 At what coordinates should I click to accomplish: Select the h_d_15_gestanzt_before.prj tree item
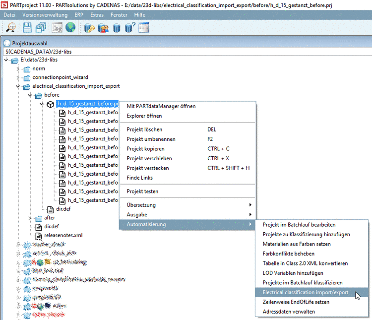click(x=87, y=104)
